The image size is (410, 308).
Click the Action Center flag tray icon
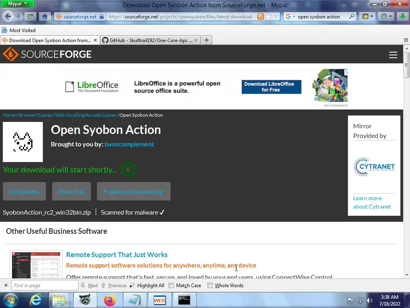point(350,300)
